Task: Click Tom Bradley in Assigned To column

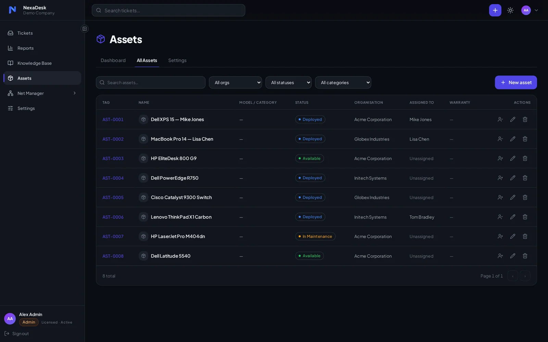Action: (x=422, y=217)
